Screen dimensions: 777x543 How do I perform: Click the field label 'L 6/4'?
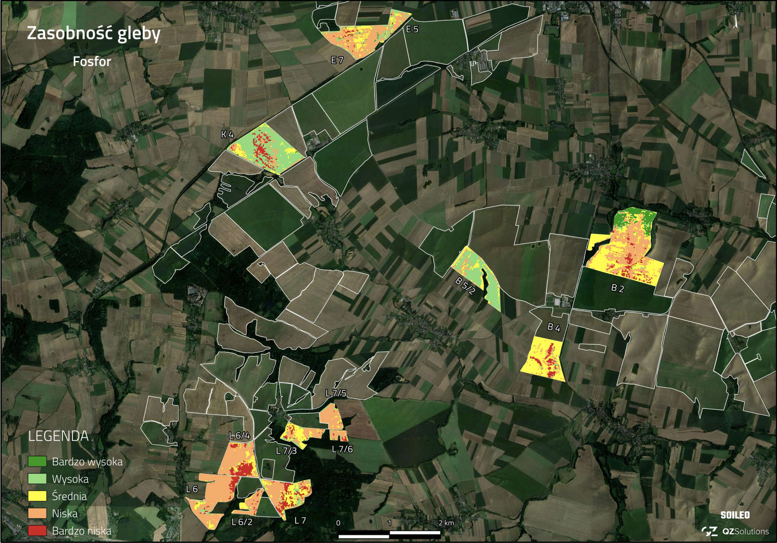(239, 436)
